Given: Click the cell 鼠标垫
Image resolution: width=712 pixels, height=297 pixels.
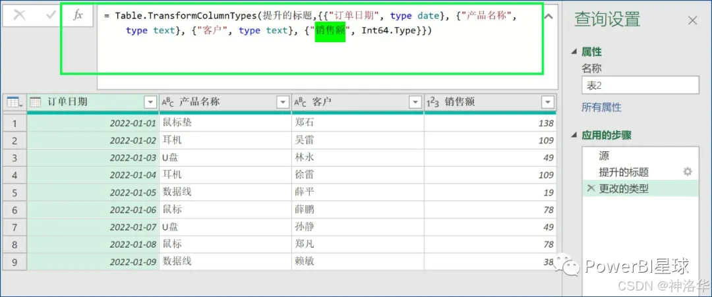Looking at the screenshot, I should point(225,123).
